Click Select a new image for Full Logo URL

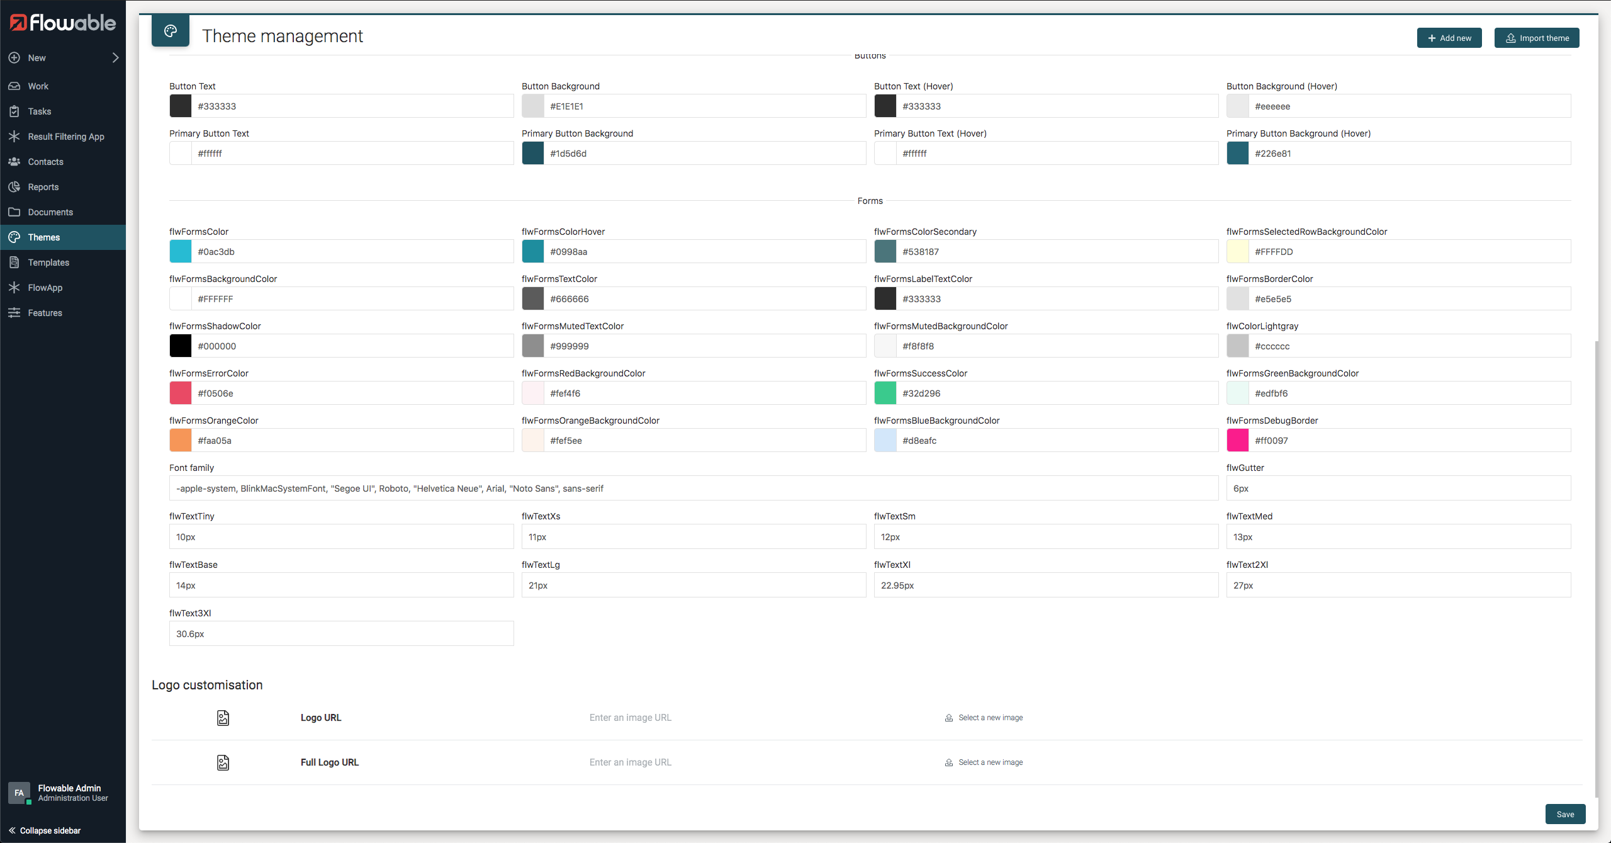tap(990, 762)
